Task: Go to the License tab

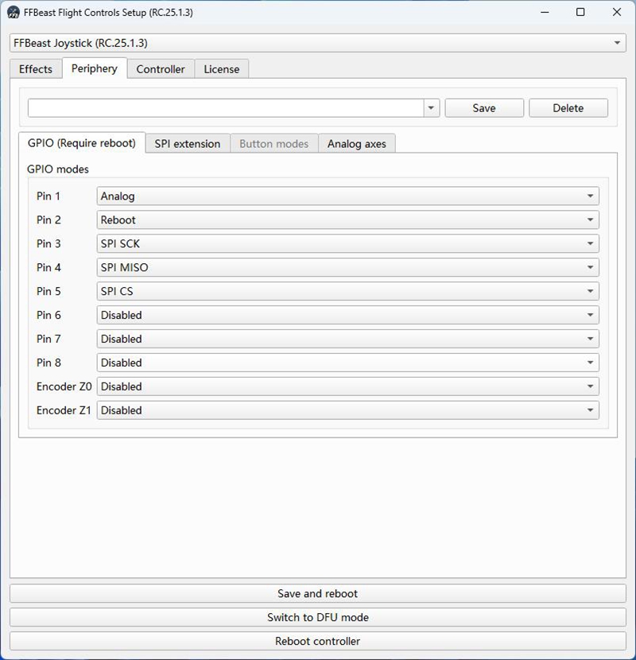Action: 221,69
